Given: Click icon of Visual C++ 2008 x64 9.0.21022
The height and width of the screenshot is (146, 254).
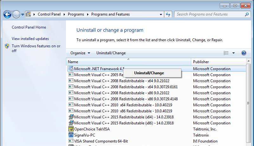Looking at the screenshot, I should click(x=71, y=81).
